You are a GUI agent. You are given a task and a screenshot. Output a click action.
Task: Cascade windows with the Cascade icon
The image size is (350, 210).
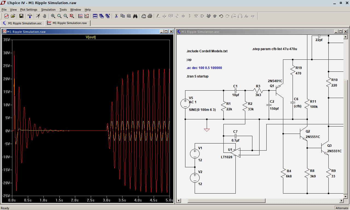click(101, 16)
